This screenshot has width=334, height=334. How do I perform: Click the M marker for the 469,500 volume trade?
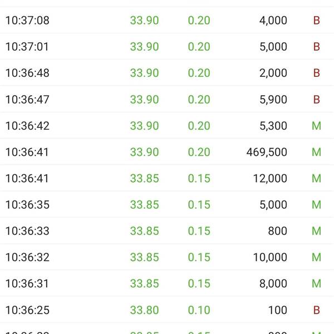[x=316, y=152]
